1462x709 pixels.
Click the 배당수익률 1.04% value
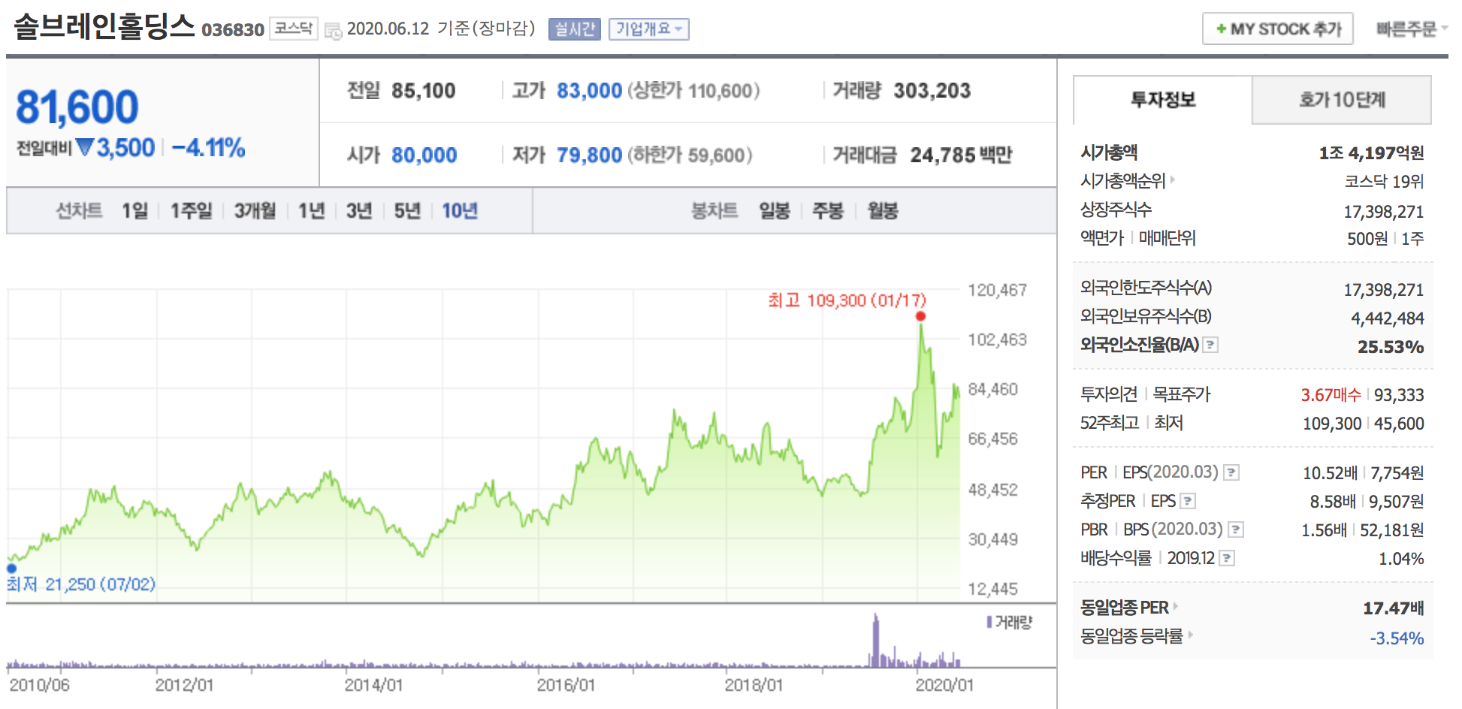(x=1401, y=558)
